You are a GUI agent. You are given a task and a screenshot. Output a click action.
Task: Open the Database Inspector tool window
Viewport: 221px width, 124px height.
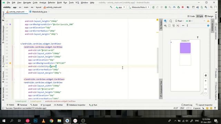[76, 105]
